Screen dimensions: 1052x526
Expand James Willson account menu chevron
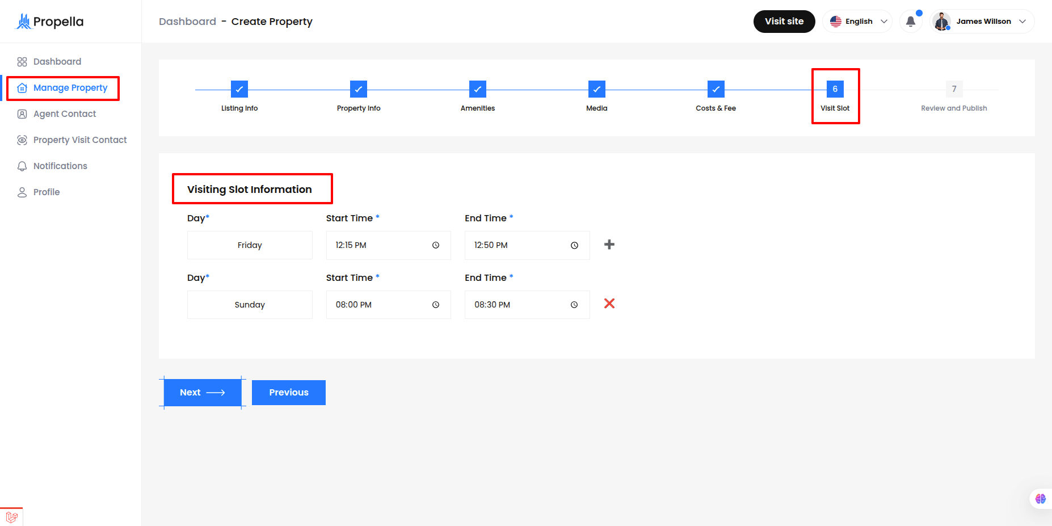click(x=1022, y=22)
